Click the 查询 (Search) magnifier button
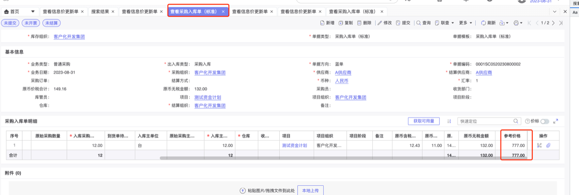 pyautogui.click(x=423, y=23)
